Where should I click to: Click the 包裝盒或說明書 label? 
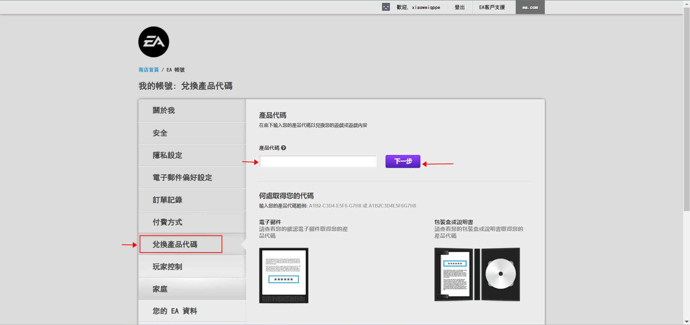454,222
